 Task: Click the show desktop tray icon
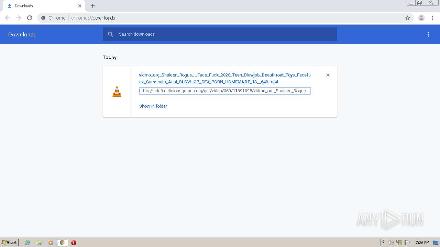[x=436, y=243]
